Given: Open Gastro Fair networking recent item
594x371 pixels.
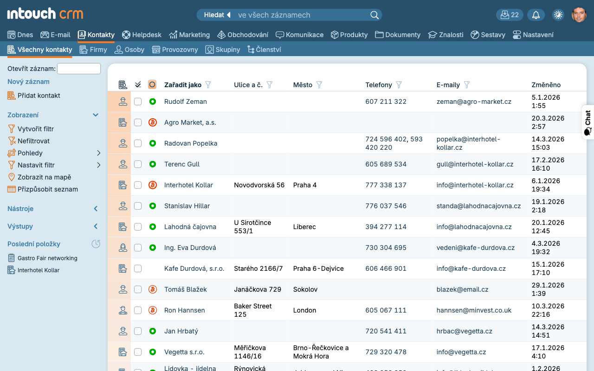Looking at the screenshot, I should coord(47,258).
